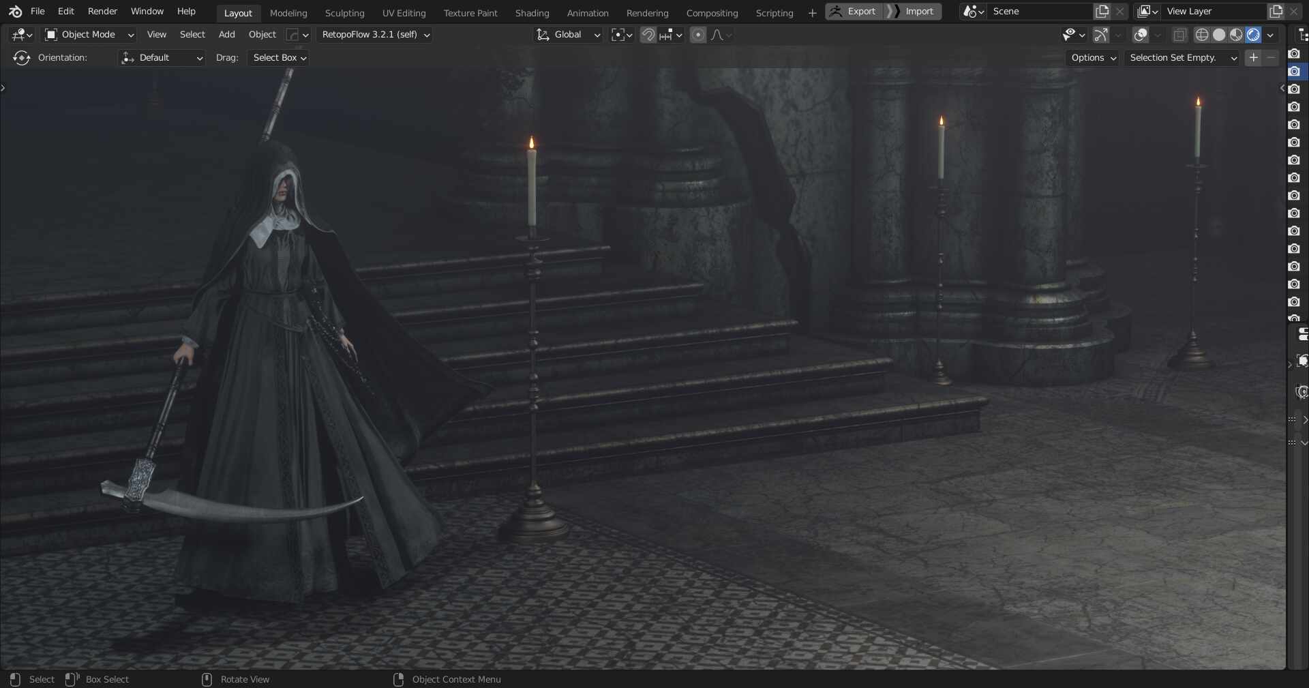The width and height of the screenshot is (1309, 688).
Task: Switch to the UV Editing workspace tab
Action: coord(404,13)
